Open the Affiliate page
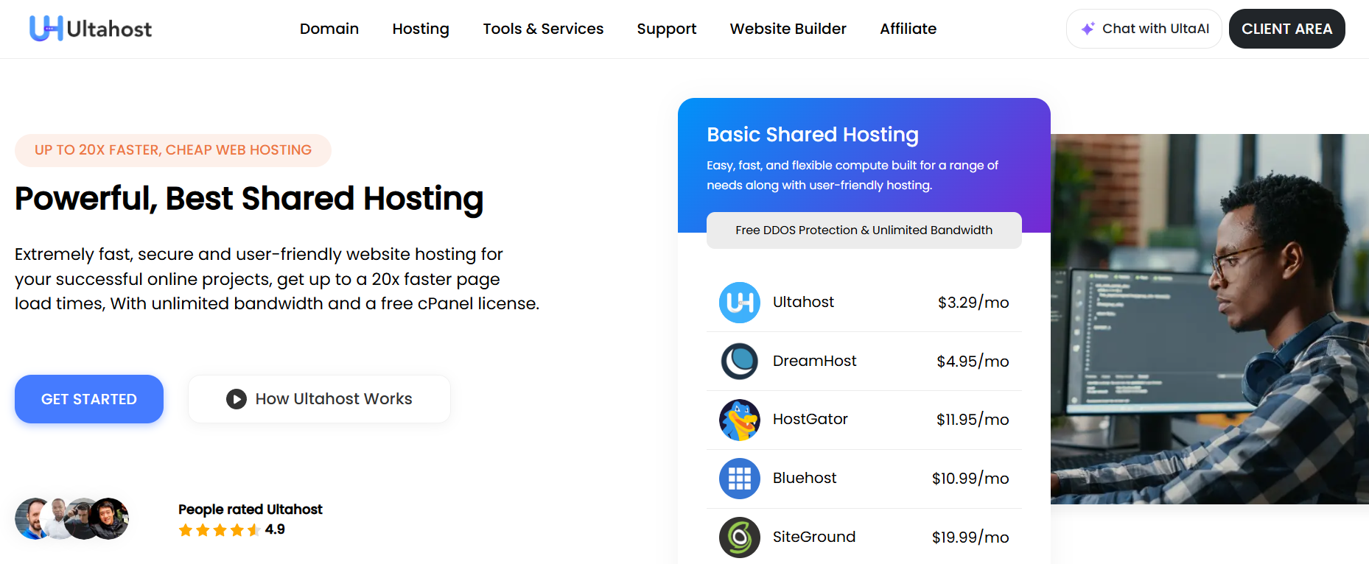Viewport: 1369px width, 564px height. (908, 29)
